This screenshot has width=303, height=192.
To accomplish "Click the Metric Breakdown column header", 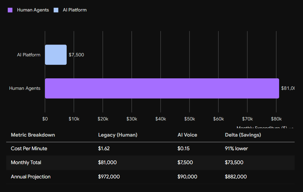I will pyautogui.click(x=33, y=135).
